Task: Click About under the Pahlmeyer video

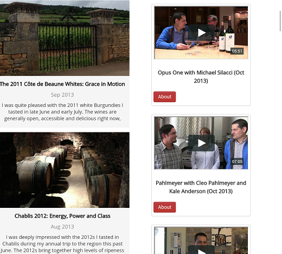Action: click(x=164, y=207)
